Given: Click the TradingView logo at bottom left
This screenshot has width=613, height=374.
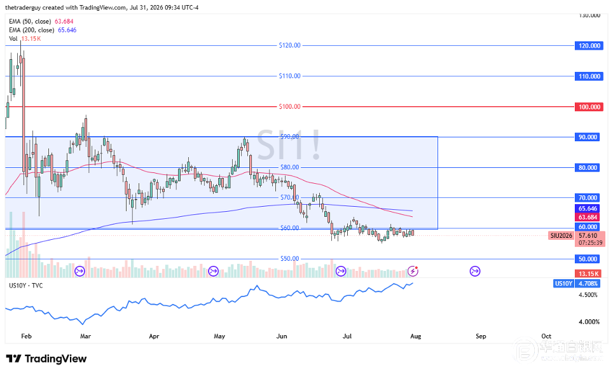Looking at the screenshot, I should 46,359.
